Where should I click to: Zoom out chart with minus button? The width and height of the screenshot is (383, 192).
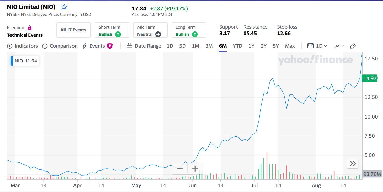coord(180,169)
